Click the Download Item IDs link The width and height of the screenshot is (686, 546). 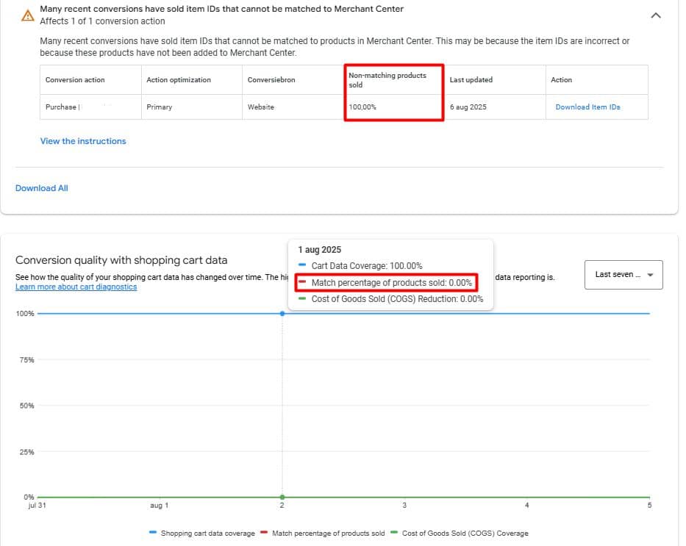tap(587, 107)
